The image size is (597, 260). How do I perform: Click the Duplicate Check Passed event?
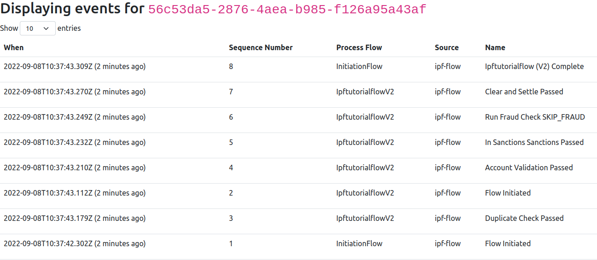click(x=524, y=218)
